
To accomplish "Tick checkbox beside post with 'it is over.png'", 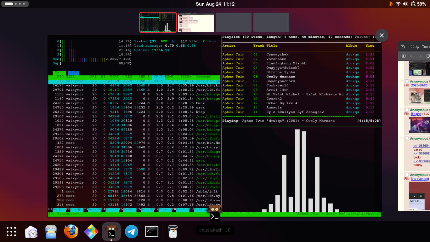I will [407, 175].
